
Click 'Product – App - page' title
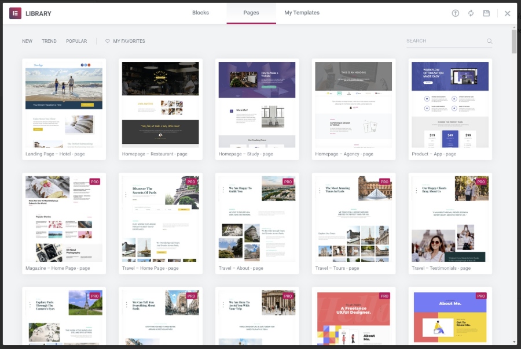tap(434, 154)
